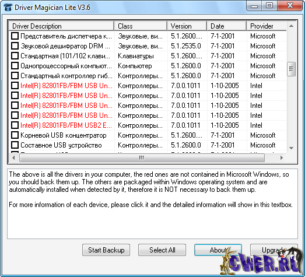This screenshot has height=277, width=305.
Task: Check the Intel 82801FB/FBM USB2 E... driver
Action: point(15,125)
